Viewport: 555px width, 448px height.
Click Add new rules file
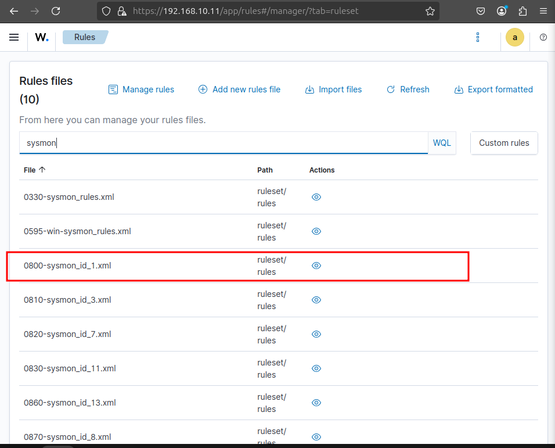(x=239, y=89)
